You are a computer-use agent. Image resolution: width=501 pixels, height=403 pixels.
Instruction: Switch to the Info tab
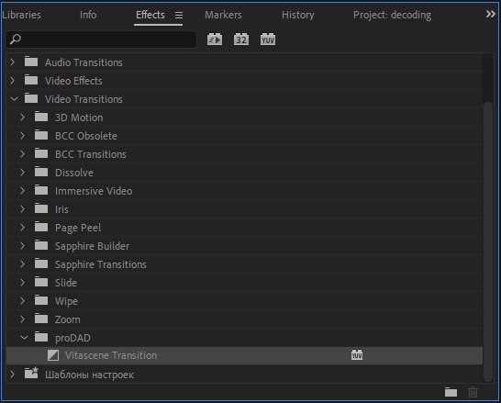coord(88,15)
